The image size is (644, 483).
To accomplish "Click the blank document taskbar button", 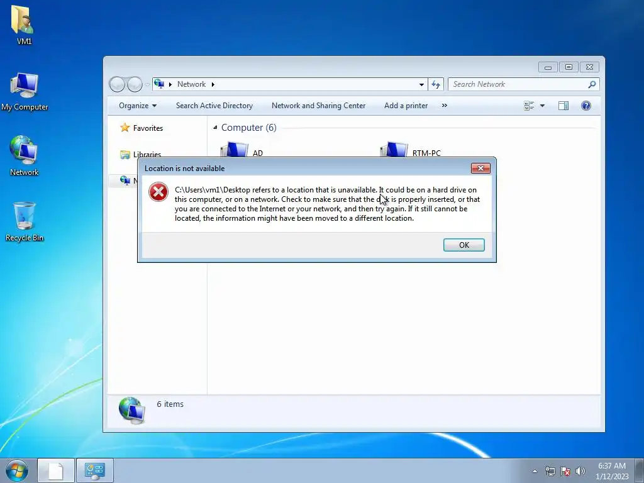I will 56,470.
